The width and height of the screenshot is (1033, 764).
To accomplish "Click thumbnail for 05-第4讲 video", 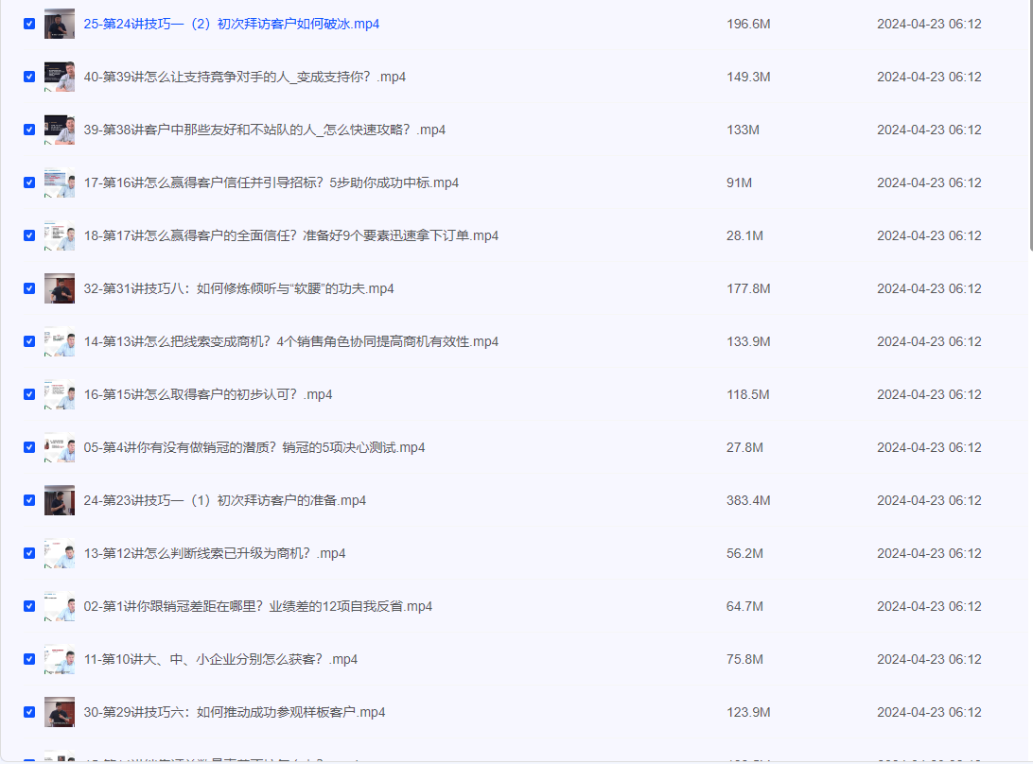I will (59, 447).
